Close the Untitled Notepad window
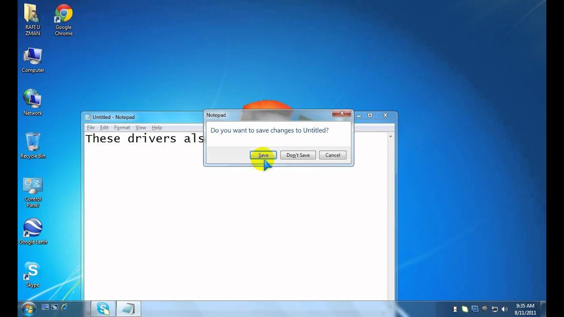The height and width of the screenshot is (317, 564). pos(385,115)
